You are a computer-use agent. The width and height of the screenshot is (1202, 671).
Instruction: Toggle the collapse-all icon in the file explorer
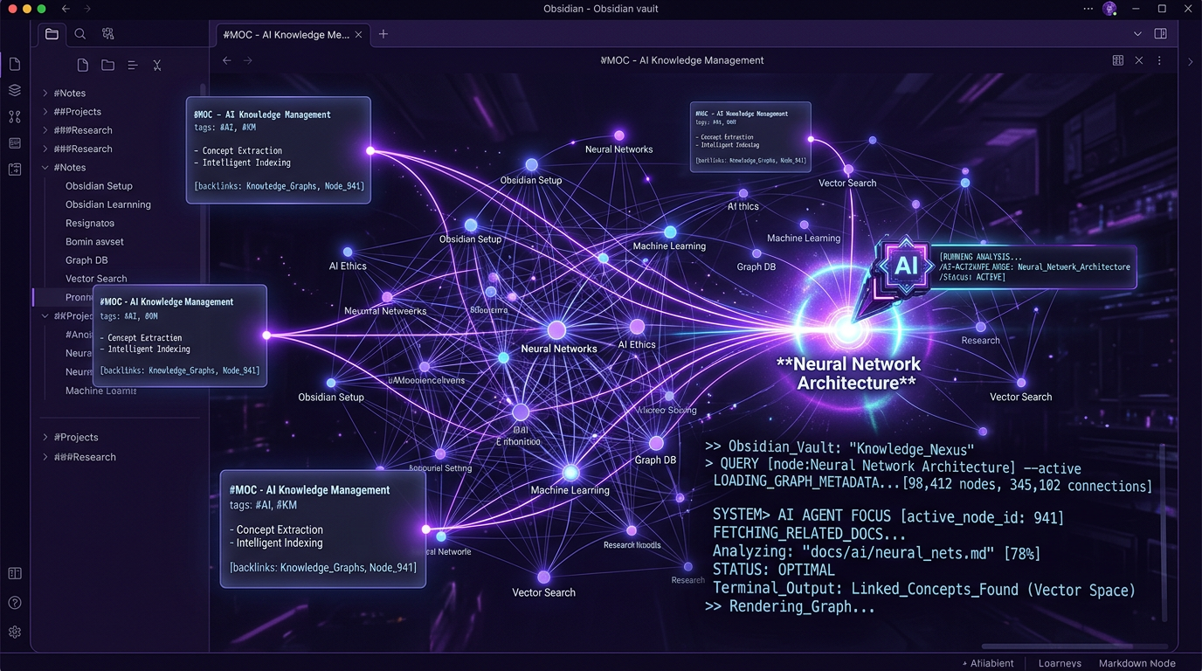tap(157, 66)
